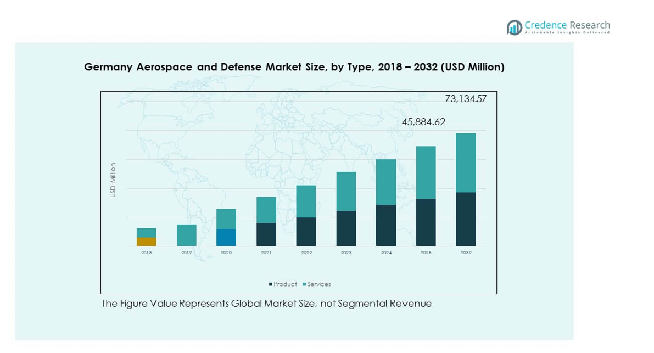This screenshot has width=654, height=353.
Task: Select the Services segment of the 2022 bar
Action: (306, 201)
